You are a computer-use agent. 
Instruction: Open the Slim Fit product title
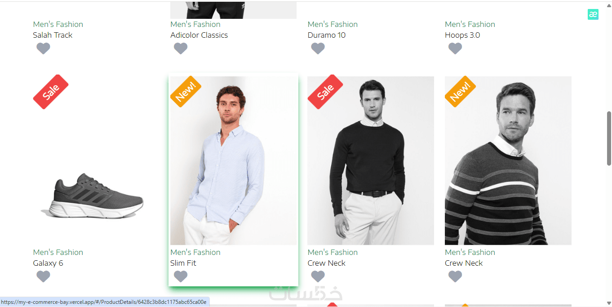click(183, 263)
